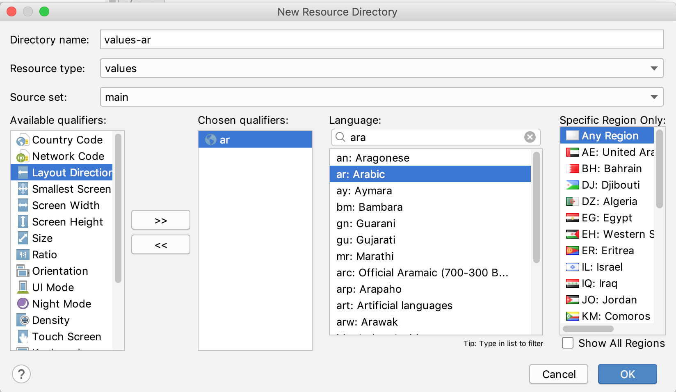Click the Ratio qualifier icon
The width and height of the screenshot is (676, 392).
point(23,255)
